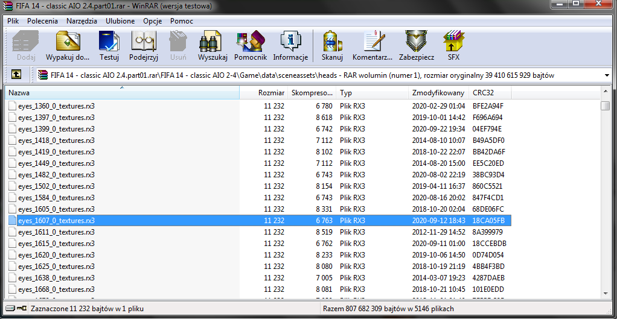Select eyes_1502_0_textures.rx3

56,186
